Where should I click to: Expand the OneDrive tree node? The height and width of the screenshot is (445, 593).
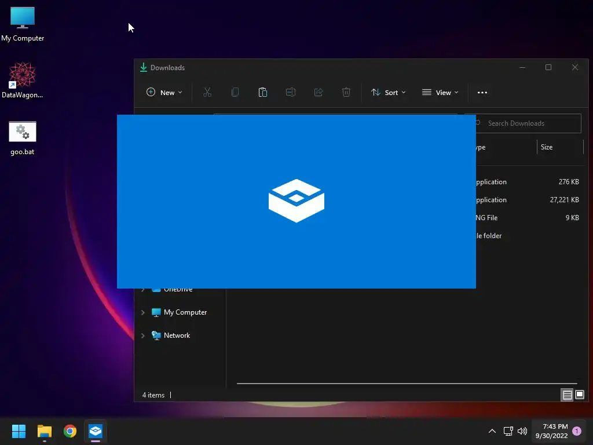click(x=143, y=290)
